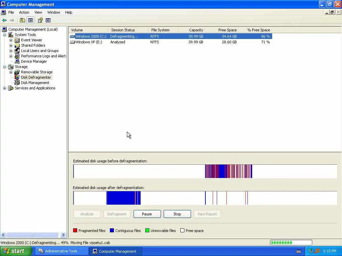Sort by the Volume column header
Image resolution: width=342 pixels, height=256 pixels.
tap(88, 30)
